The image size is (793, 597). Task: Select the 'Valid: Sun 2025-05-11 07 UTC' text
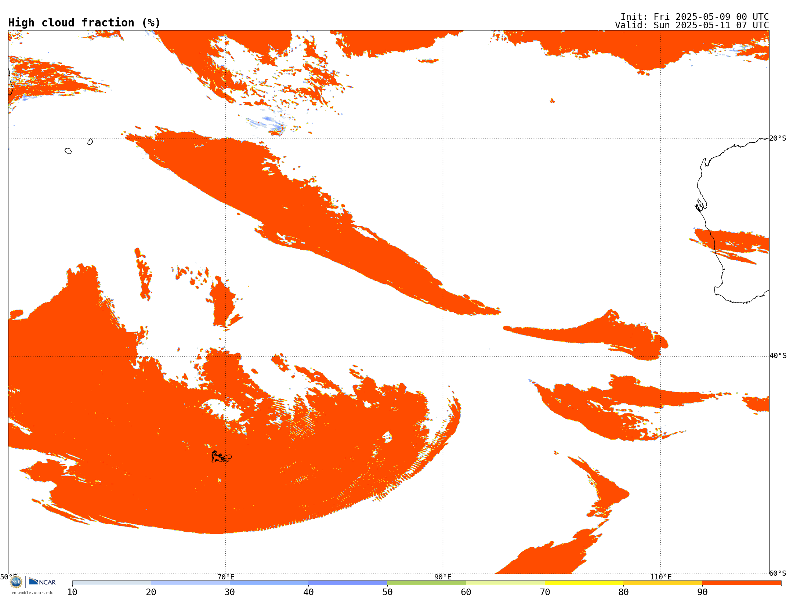tap(692, 25)
